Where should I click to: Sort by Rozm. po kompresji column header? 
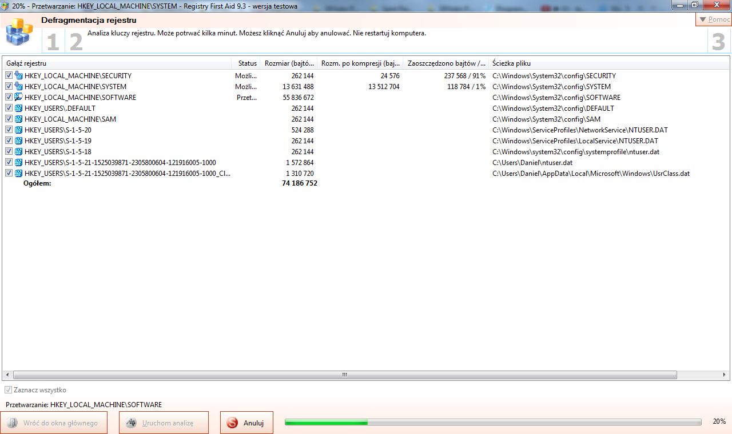pos(360,63)
